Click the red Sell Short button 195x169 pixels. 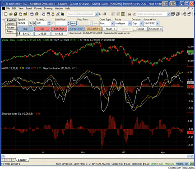(x=59, y=29)
